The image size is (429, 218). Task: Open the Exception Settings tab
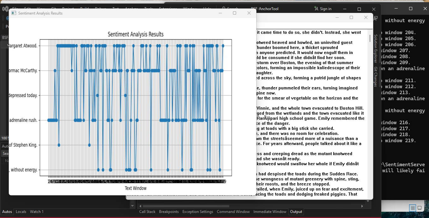(198, 212)
